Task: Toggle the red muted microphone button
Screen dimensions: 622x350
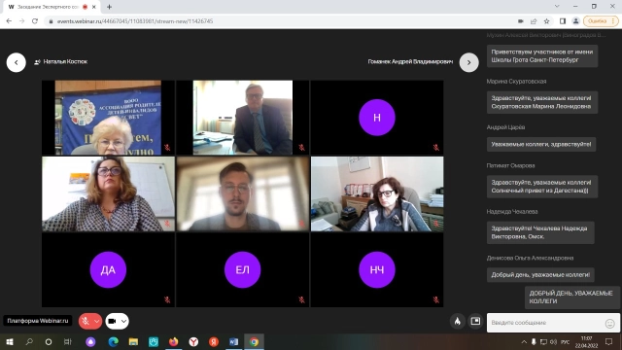Action: (x=86, y=321)
